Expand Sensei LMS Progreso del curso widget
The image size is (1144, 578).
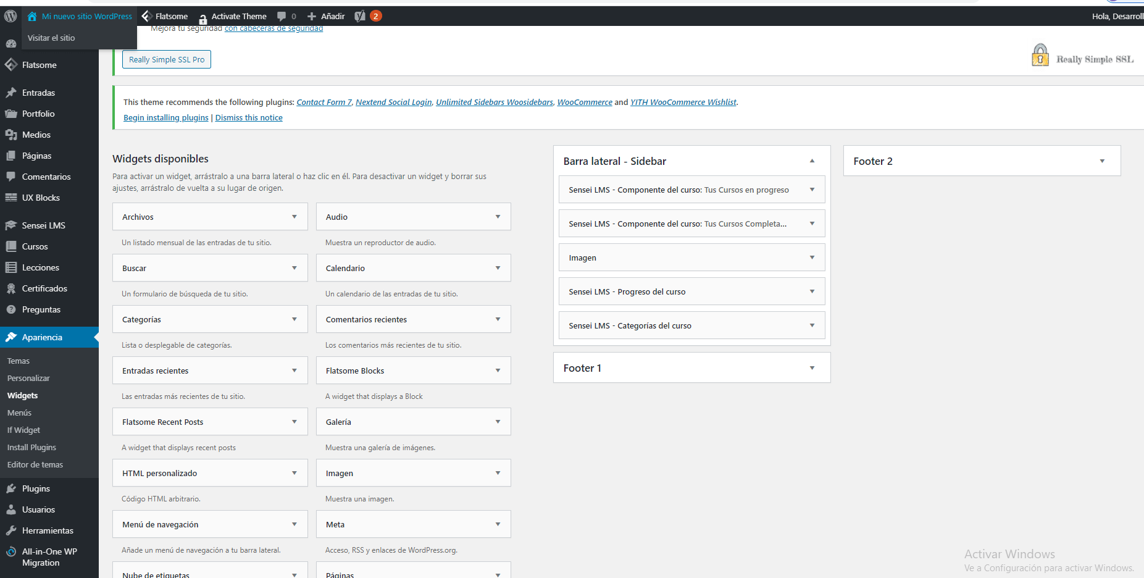(x=812, y=291)
